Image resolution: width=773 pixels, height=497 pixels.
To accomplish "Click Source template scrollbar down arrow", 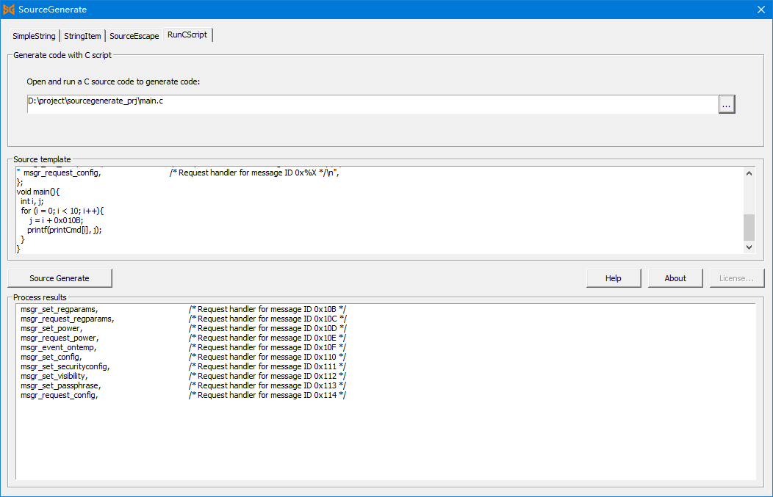I will pos(749,248).
